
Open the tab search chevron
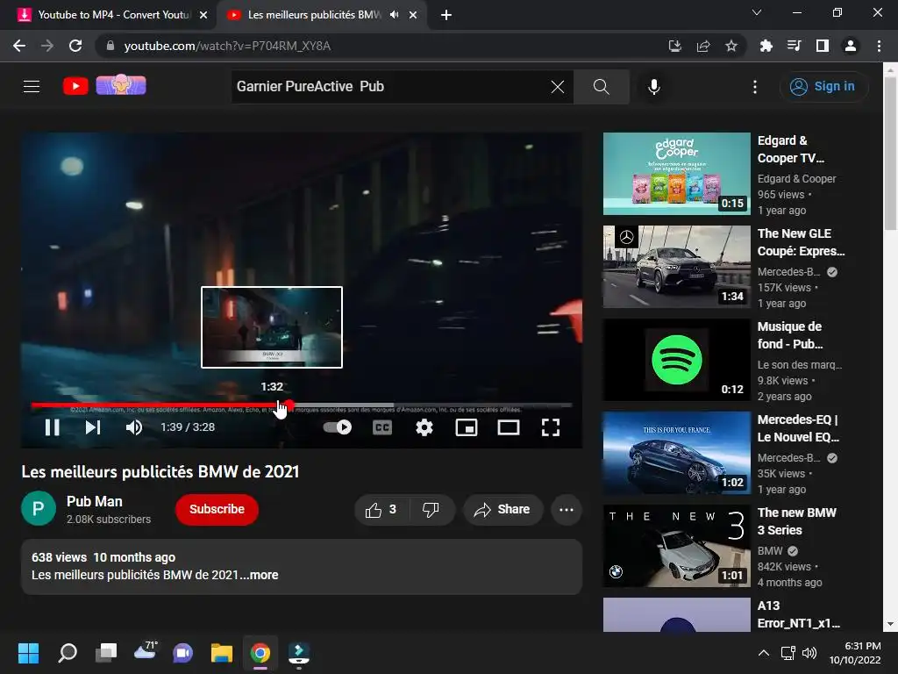[x=757, y=12]
